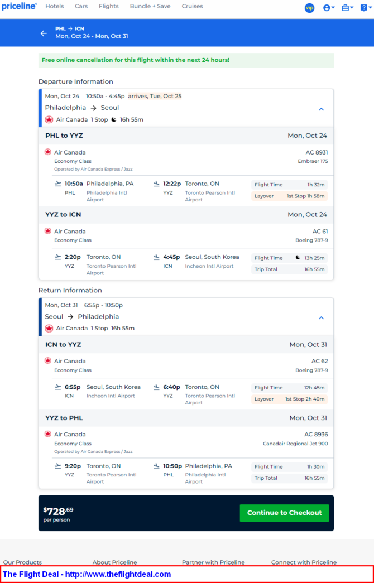Collapse the Return Information flight details
This screenshot has width=374, height=583.
[321, 318]
